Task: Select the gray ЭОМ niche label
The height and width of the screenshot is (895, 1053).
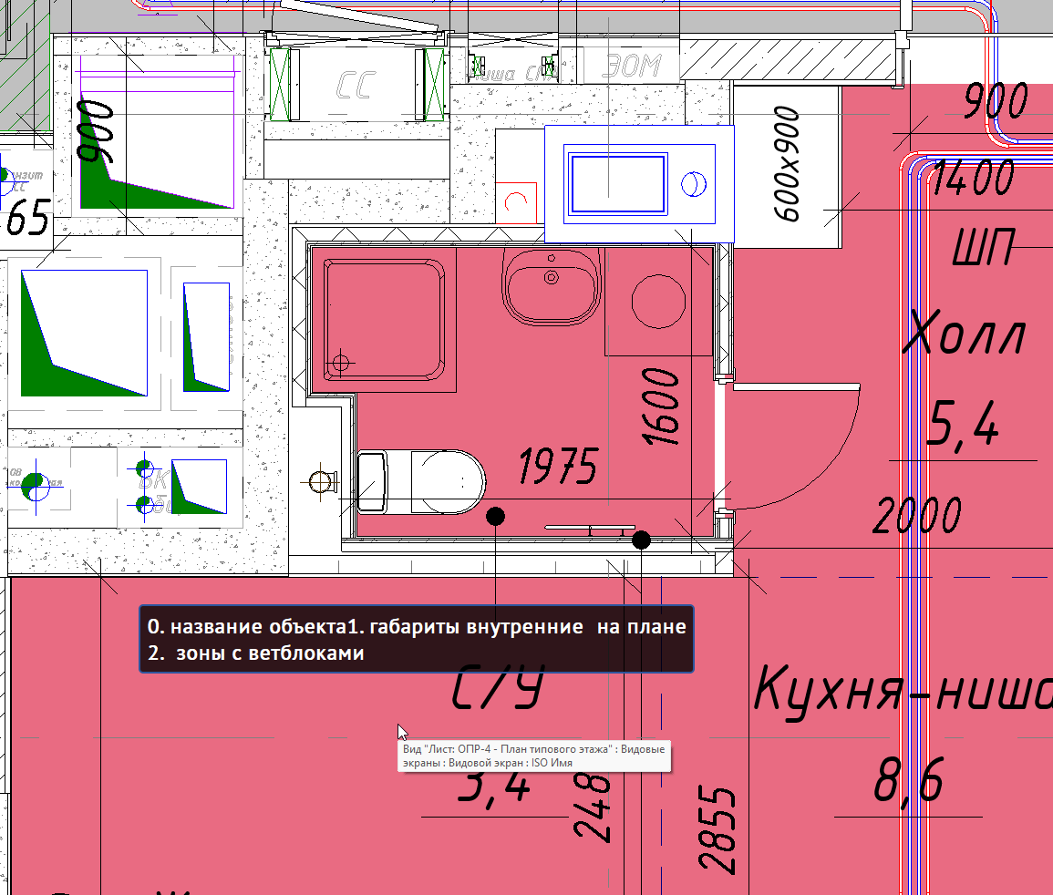Action: pos(631,66)
